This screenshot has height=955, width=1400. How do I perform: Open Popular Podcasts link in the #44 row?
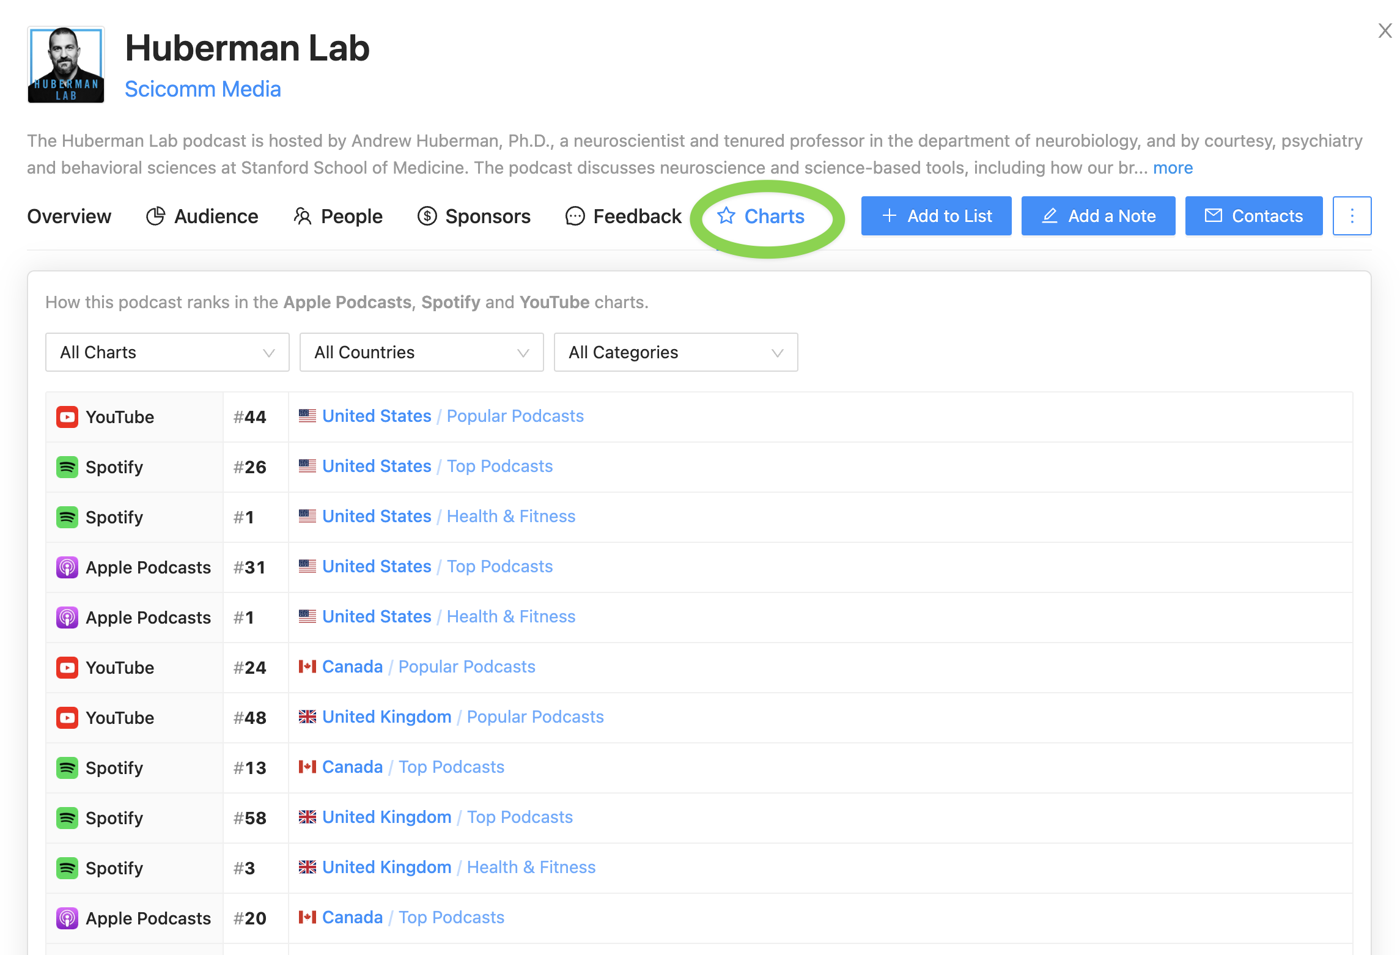click(515, 416)
